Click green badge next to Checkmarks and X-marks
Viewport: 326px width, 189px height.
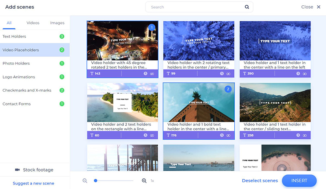click(62, 90)
